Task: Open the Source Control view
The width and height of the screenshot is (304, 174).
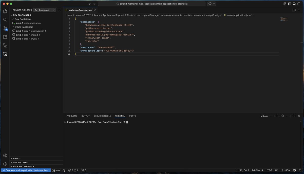Action: coord(5,28)
